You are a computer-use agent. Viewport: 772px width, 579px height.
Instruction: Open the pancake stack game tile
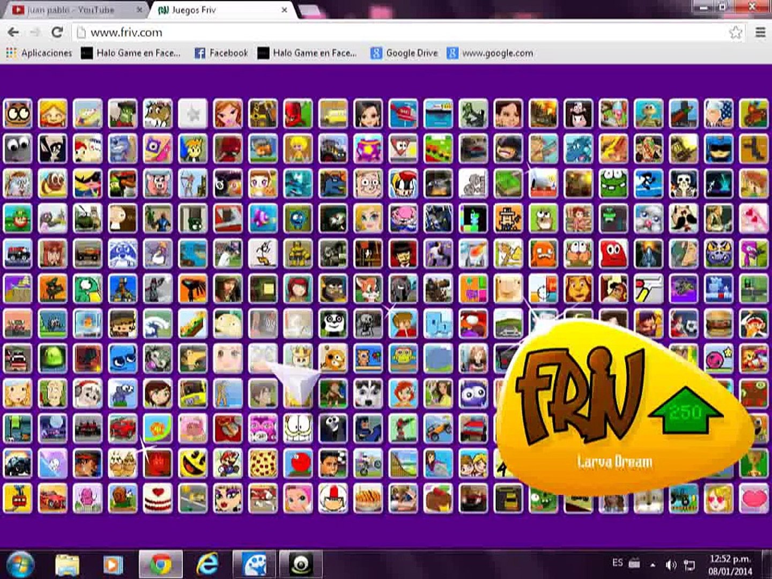tap(368, 498)
